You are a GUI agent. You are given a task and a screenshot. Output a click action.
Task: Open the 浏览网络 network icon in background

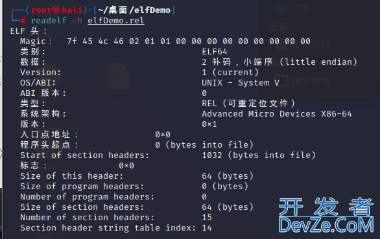point(282,81)
